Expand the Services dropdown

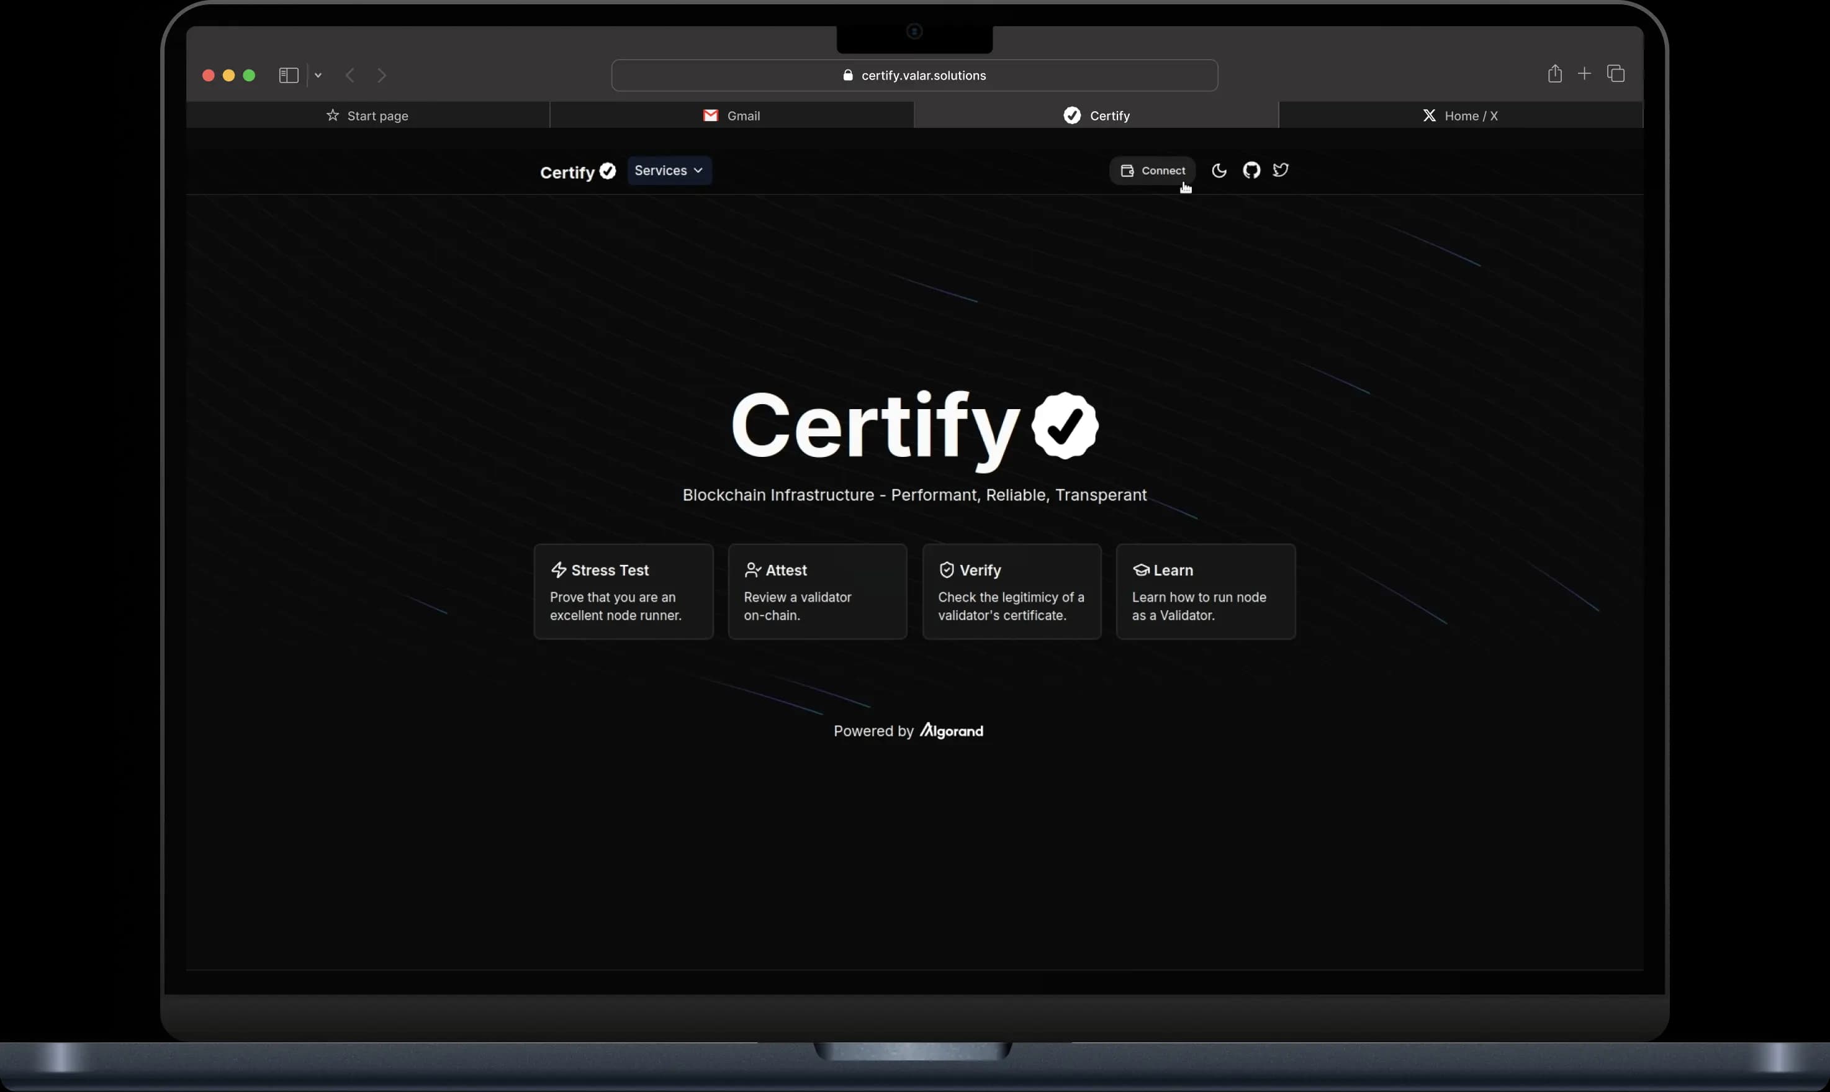pyautogui.click(x=669, y=171)
